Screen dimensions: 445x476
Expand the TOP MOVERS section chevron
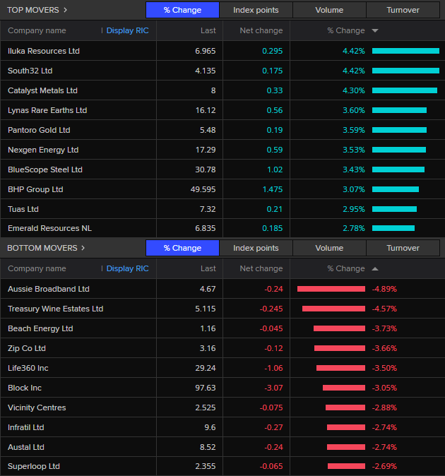pos(66,10)
